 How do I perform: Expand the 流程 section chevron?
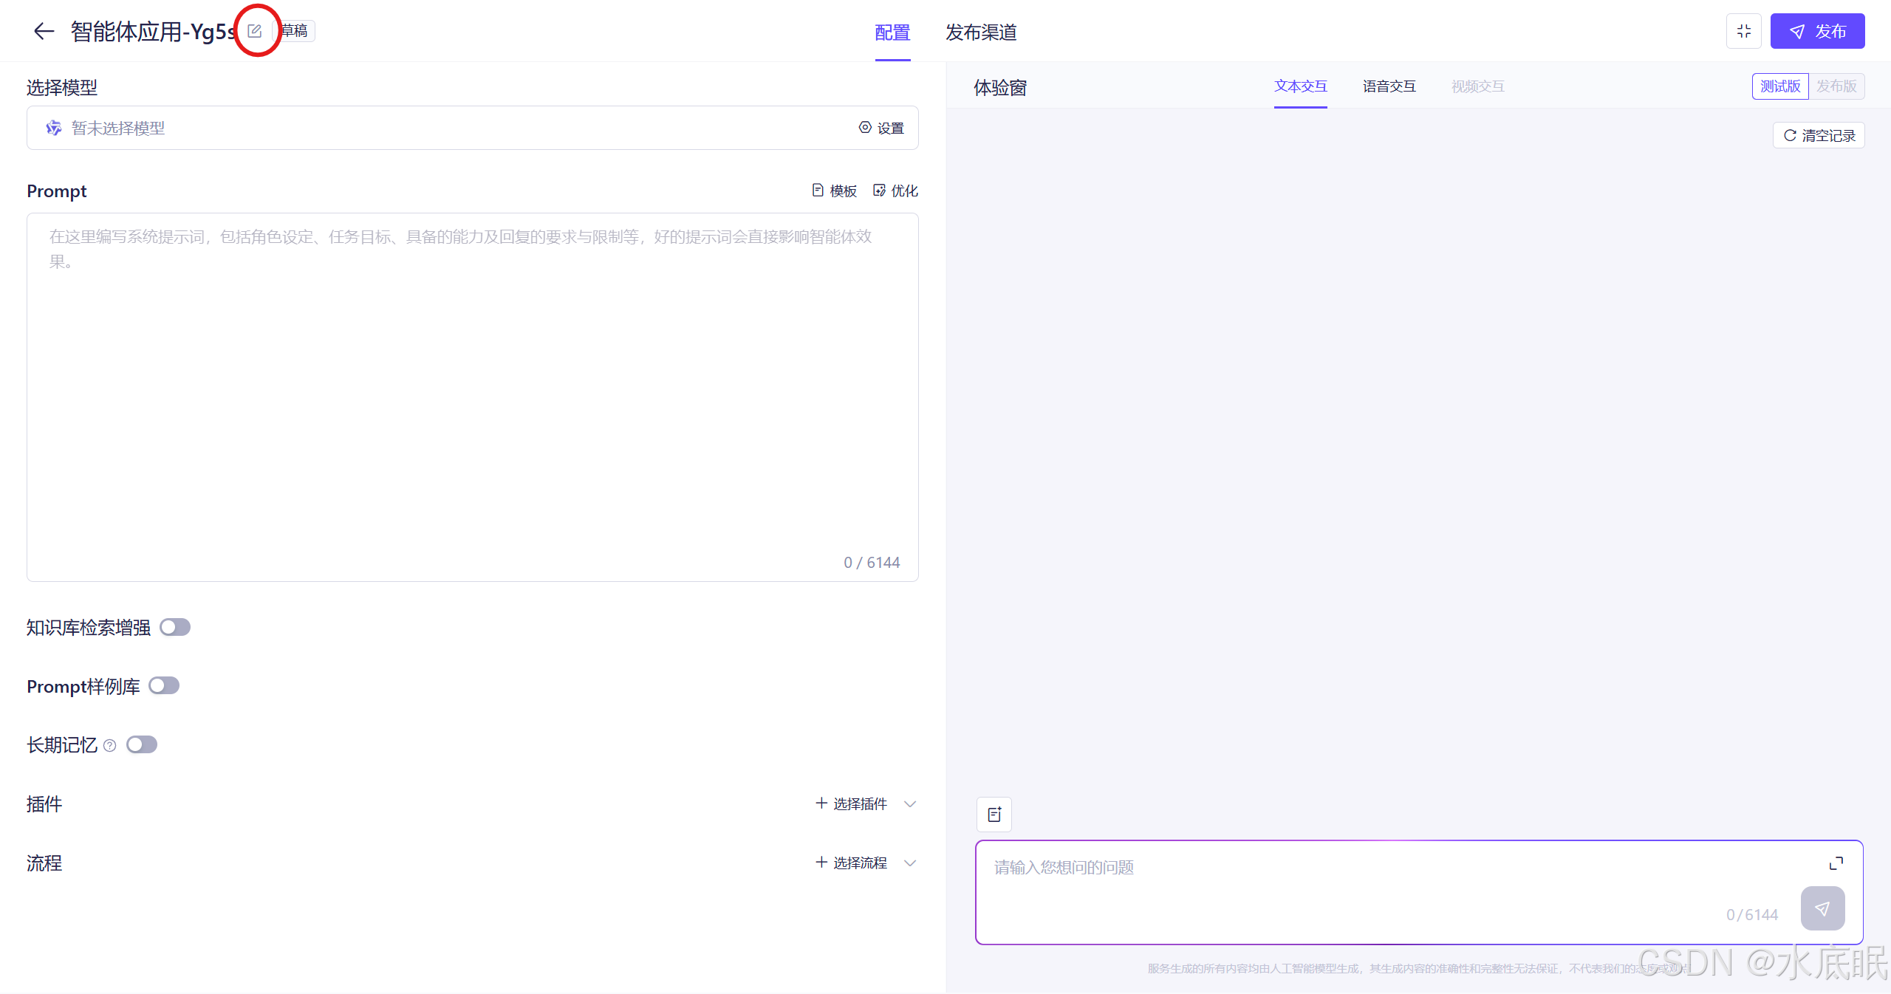click(910, 863)
